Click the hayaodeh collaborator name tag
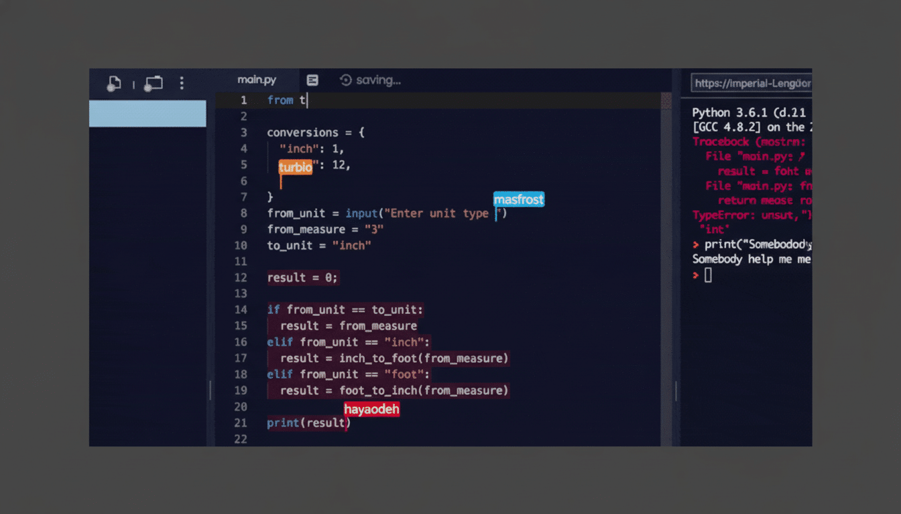Viewport: 901px width, 514px height. tap(371, 409)
